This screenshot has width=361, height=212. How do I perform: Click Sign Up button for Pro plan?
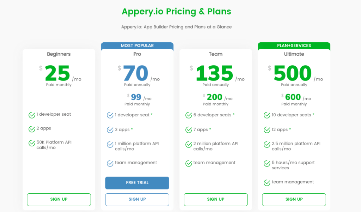(137, 199)
